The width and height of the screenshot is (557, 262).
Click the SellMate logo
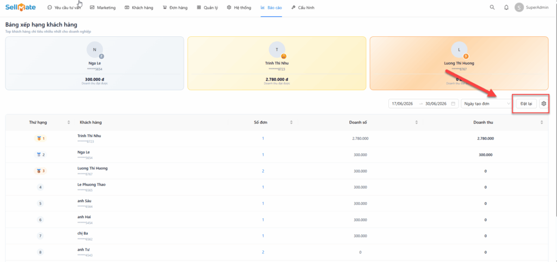(20, 8)
